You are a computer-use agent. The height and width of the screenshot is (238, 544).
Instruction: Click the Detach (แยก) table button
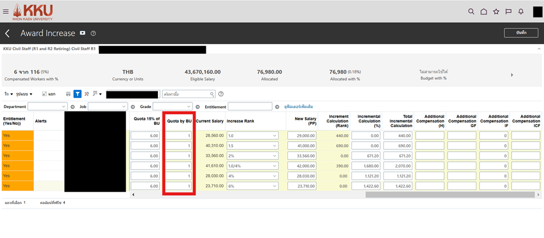49,94
